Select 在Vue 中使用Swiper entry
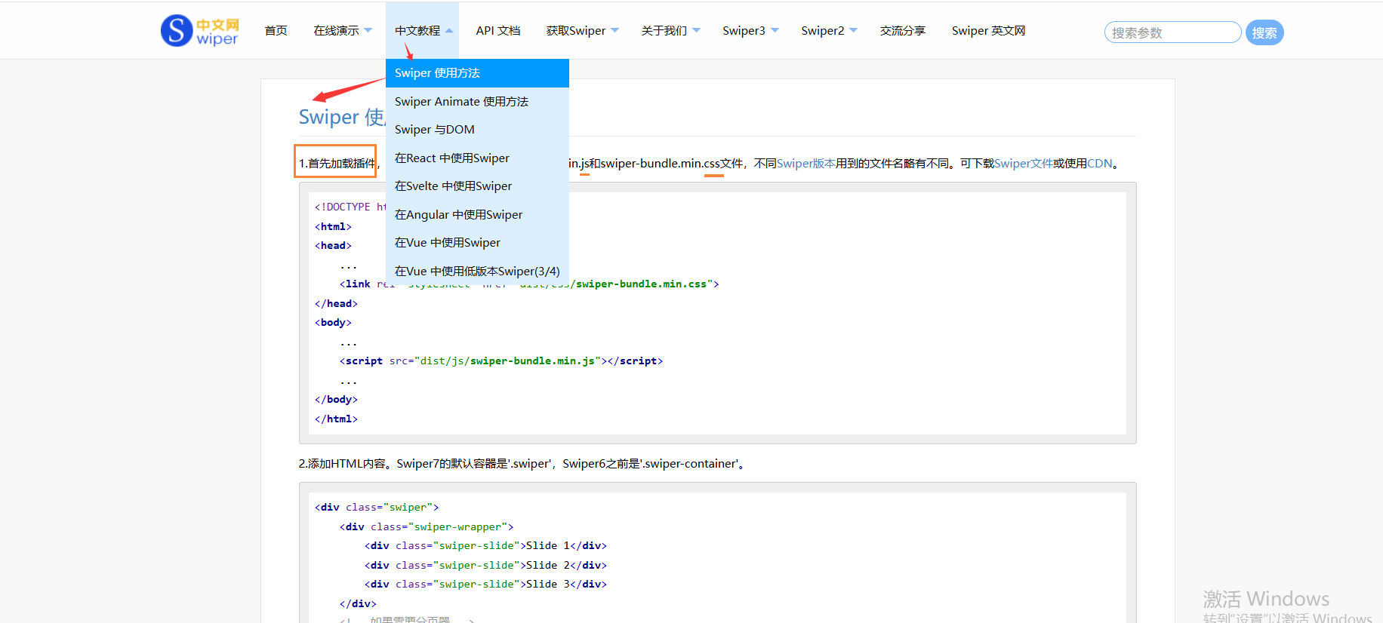1383x623 pixels. tap(477, 243)
